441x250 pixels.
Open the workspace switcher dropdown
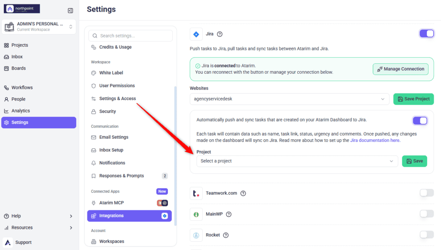[39, 27]
